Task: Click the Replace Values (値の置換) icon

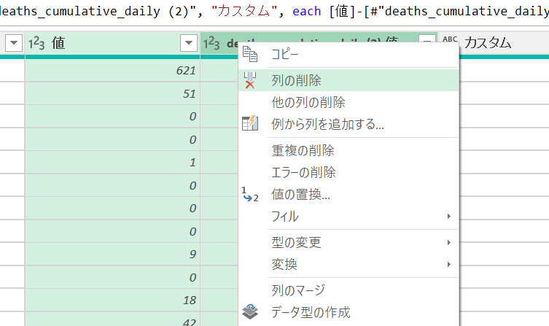Action: coord(250,195)
